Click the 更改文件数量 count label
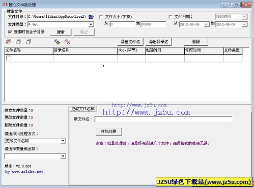Screen dimensions: 254x188 [19, 117]
